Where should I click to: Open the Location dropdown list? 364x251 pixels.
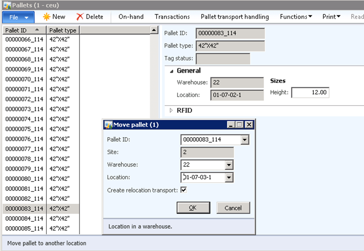tap(229, 177)
